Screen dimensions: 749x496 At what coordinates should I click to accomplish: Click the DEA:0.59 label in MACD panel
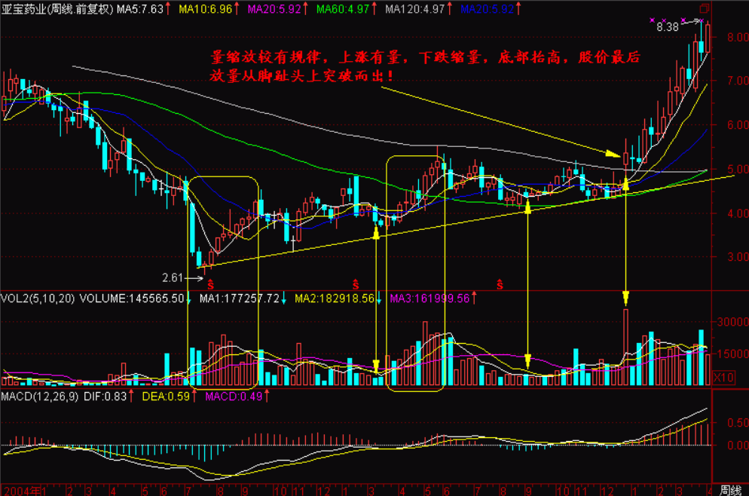point(169,396)
